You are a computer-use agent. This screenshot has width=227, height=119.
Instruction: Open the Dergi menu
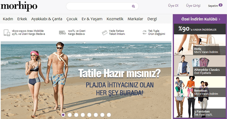pos(152,19)
